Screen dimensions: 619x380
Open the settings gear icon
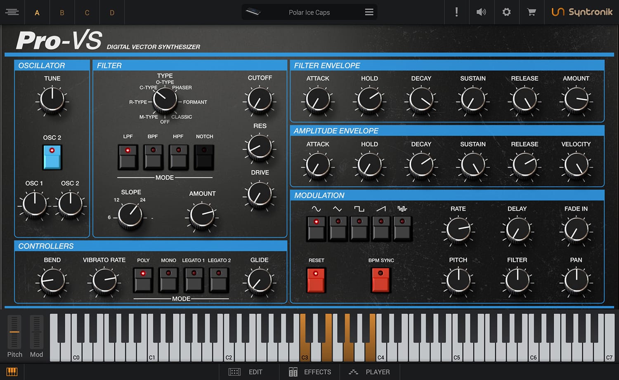point(506,12)
